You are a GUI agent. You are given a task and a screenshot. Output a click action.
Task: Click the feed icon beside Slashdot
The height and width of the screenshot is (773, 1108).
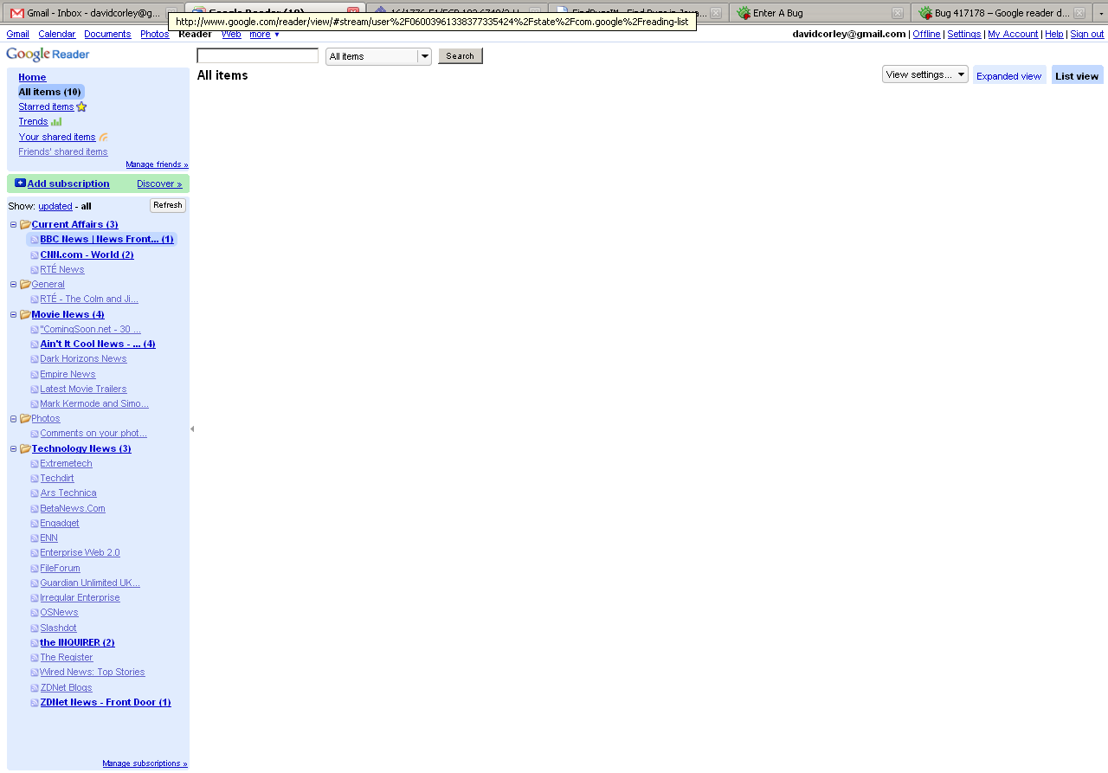tap(35, 628)
